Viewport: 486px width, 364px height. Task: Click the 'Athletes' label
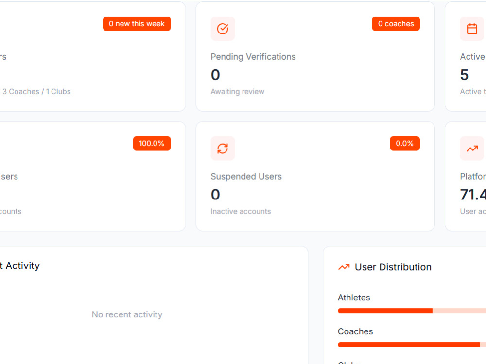pos(354,298)
